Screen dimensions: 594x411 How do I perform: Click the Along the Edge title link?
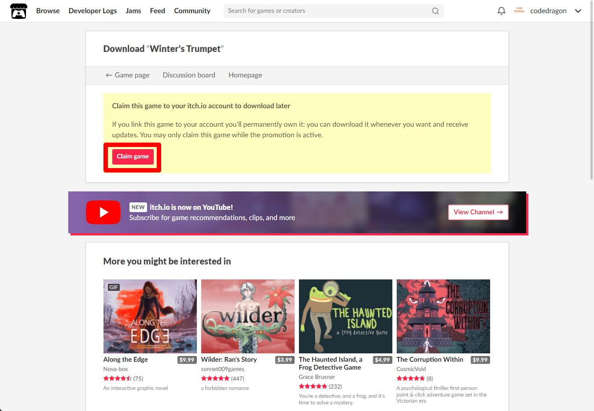(125, 360)
